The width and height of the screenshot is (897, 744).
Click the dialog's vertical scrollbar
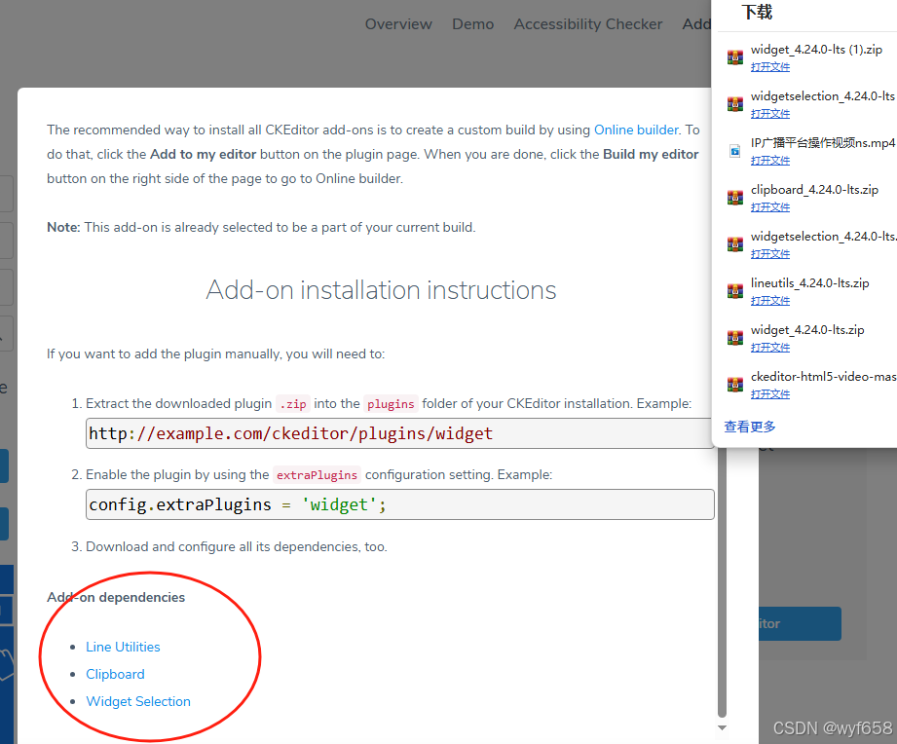tap(722, 580)
